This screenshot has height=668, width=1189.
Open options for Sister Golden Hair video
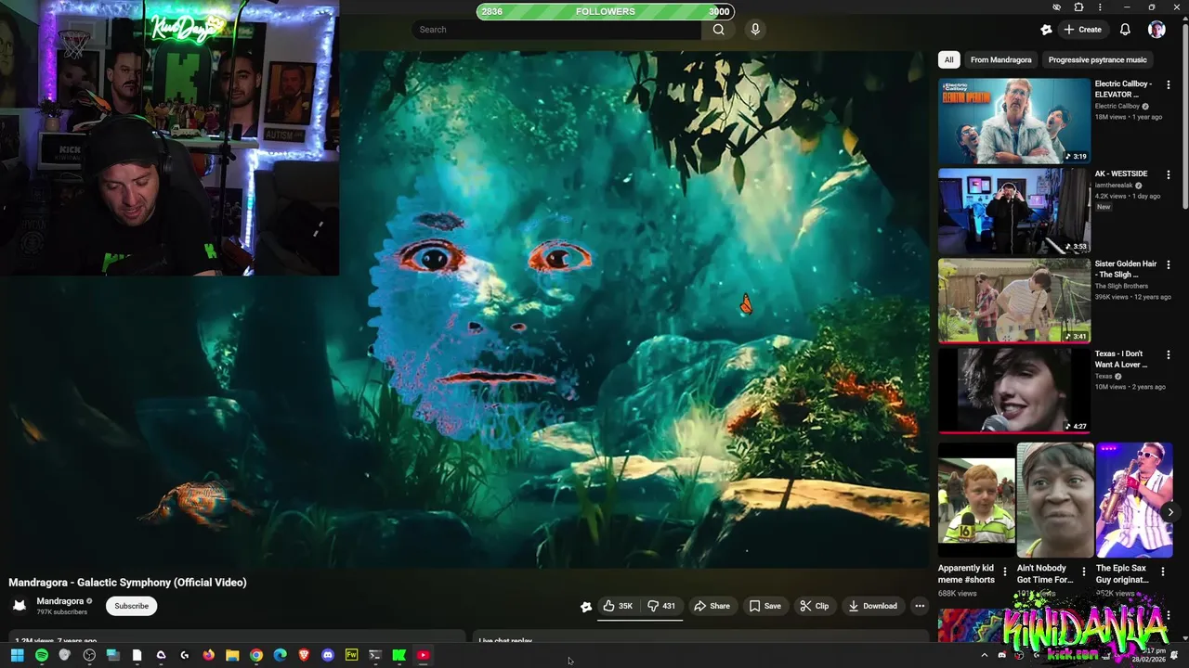1169,264
